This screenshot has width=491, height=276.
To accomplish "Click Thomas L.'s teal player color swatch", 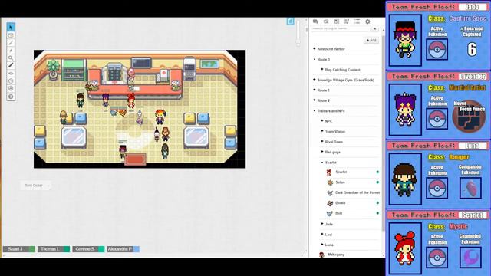I will tap(67, 249).
